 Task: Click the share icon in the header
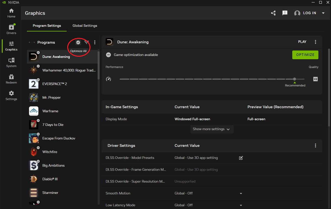coord(273,13)
